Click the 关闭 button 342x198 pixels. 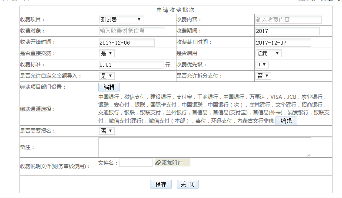pyautogui.click(x=188, y=184)
